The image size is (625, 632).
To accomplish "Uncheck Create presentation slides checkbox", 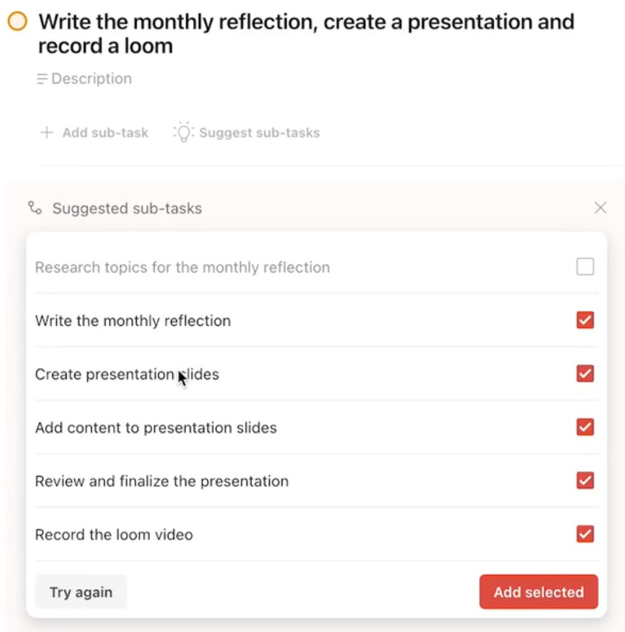I will coord(585,373).
